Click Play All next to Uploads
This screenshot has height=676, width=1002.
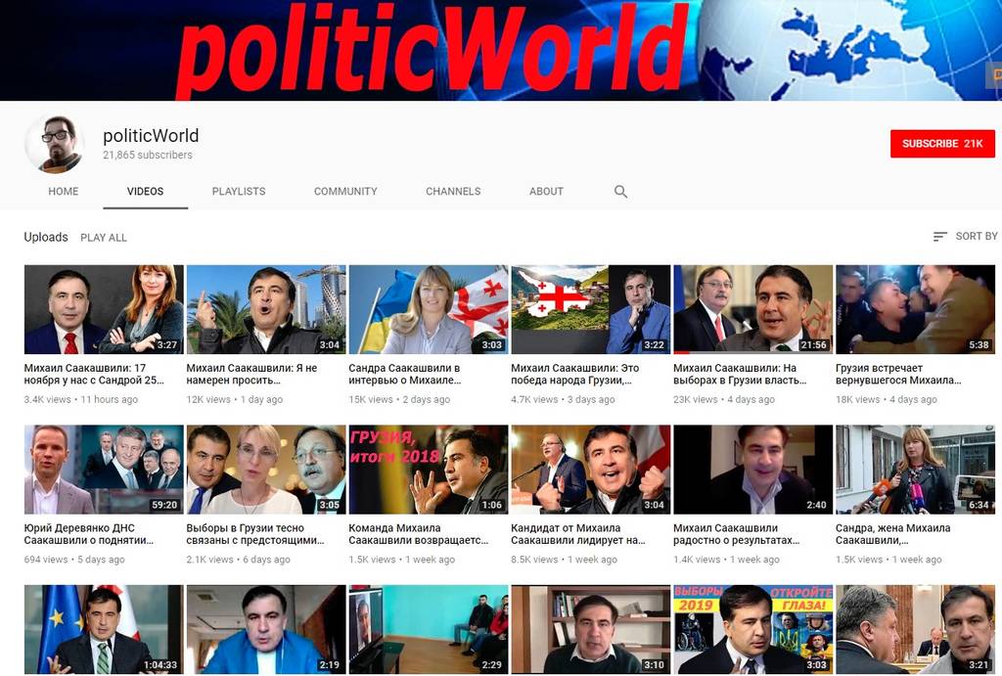click(104, 238)
